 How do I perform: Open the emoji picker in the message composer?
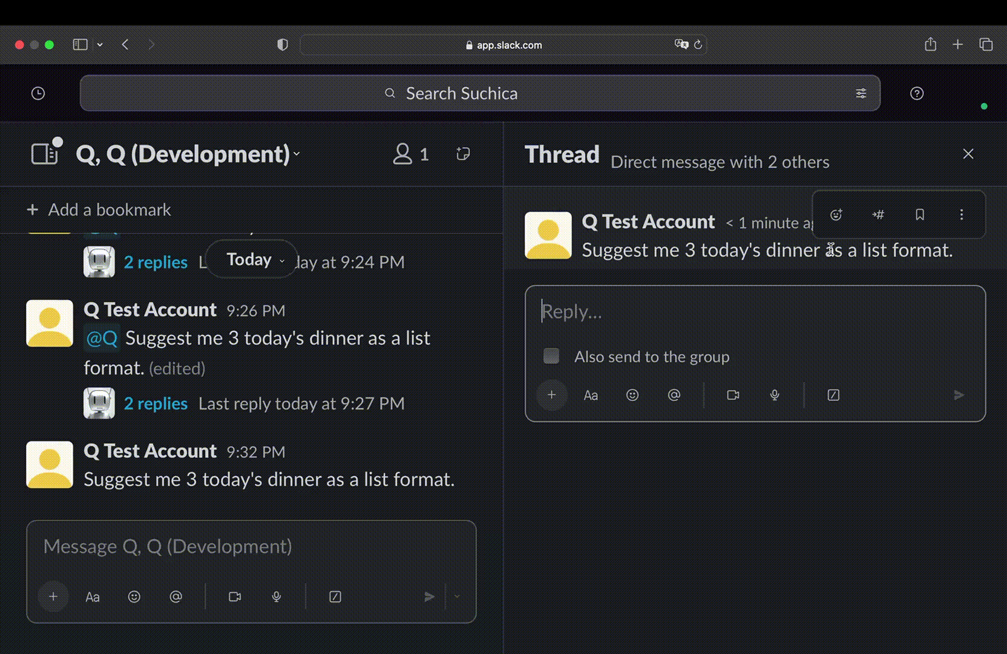[134, 596]
